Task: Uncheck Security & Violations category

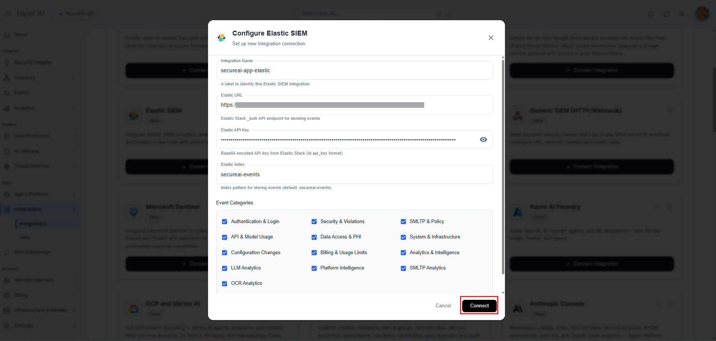Action: 314,222
